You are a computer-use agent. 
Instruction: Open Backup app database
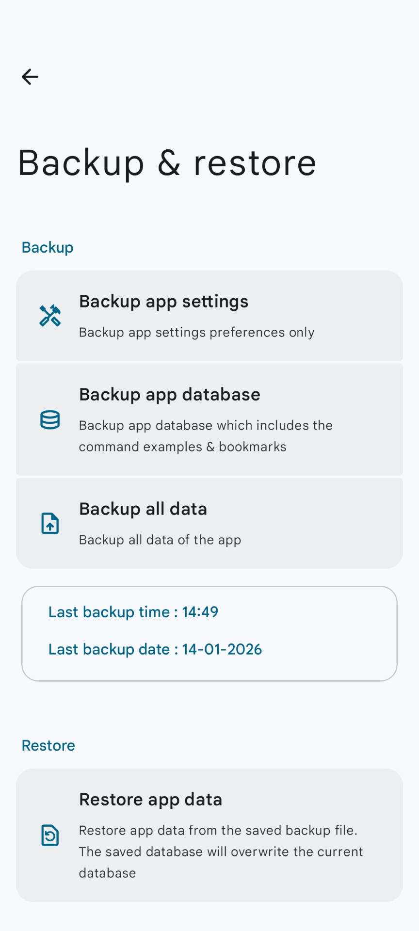[209, 419]
